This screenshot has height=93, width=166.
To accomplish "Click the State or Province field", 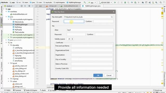I will coord(92,64).
